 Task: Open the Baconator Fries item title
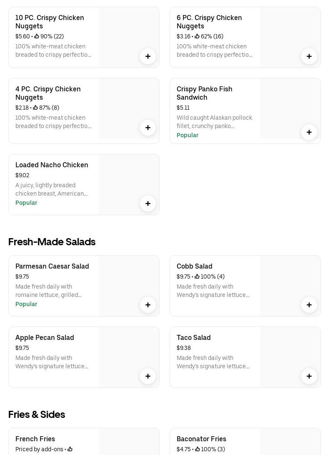pyautogui.click(x=201, y=439)
